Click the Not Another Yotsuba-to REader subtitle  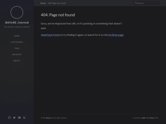pyautogui.click(x=17, y=27)
